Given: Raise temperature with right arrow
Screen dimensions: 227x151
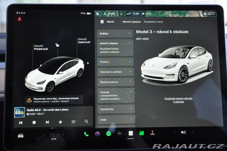Looking at the screenshot, I should 63,135.
